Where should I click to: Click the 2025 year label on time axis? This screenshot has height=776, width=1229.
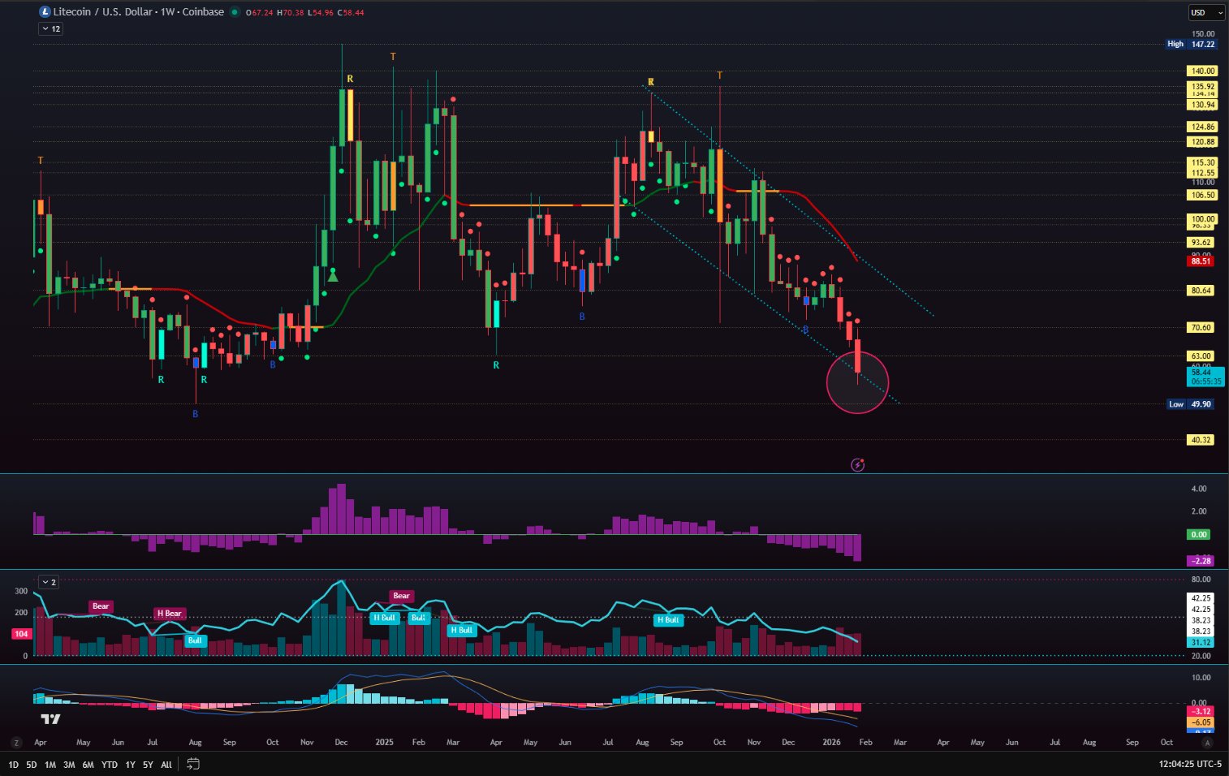coord(384,742)
